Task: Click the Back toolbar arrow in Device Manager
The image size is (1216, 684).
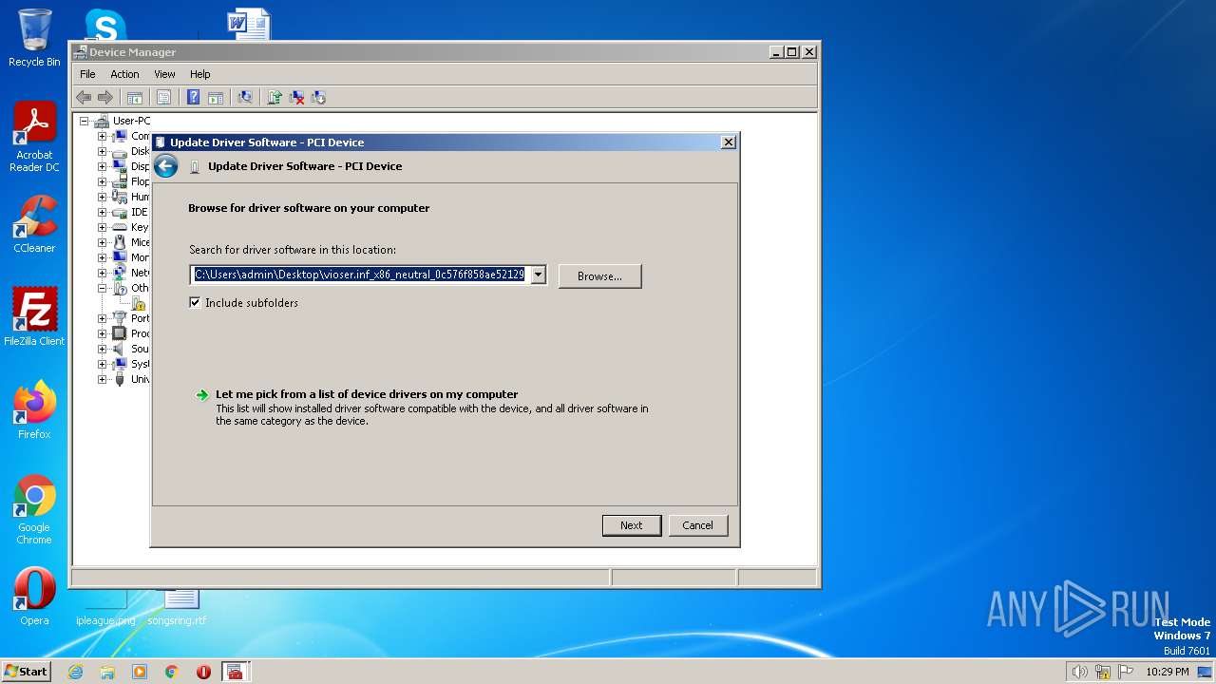Action: click(84, 97)
